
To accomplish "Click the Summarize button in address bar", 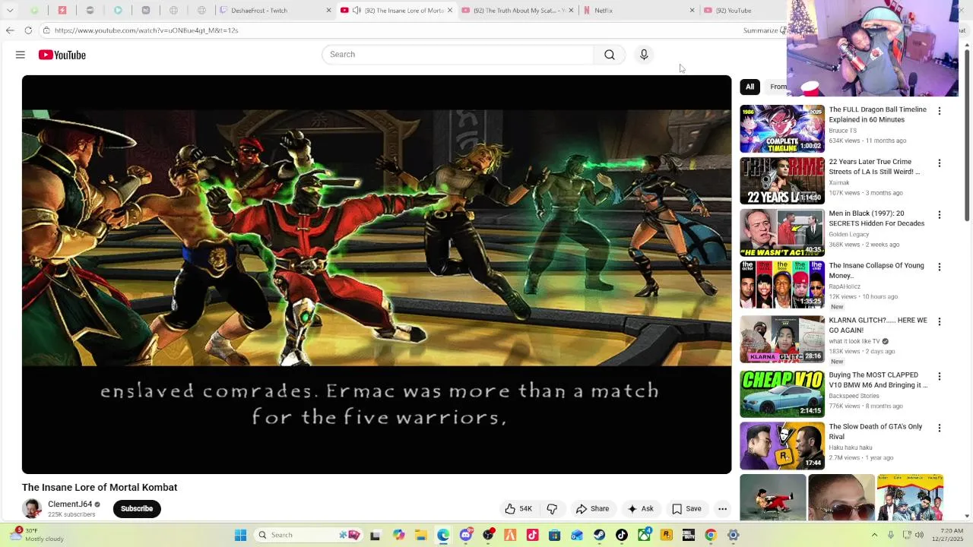I will 764,30.
